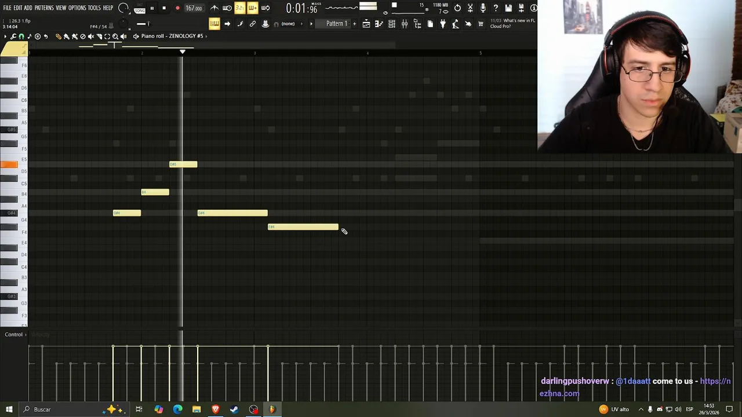Open the plugin picker plug icon
The height and width of the screenshot is (417, 742).
(x=443, y=24)
